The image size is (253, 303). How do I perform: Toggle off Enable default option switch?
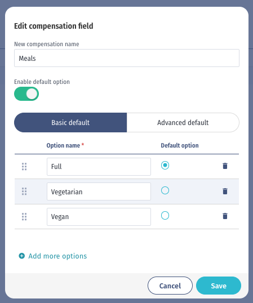click(x=26, y=93)
